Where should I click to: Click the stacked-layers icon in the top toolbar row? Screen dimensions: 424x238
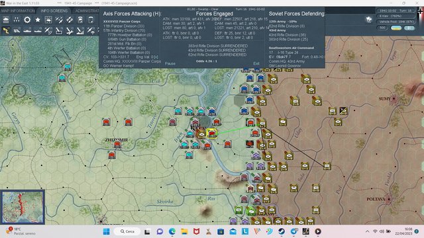pos(6,20)
